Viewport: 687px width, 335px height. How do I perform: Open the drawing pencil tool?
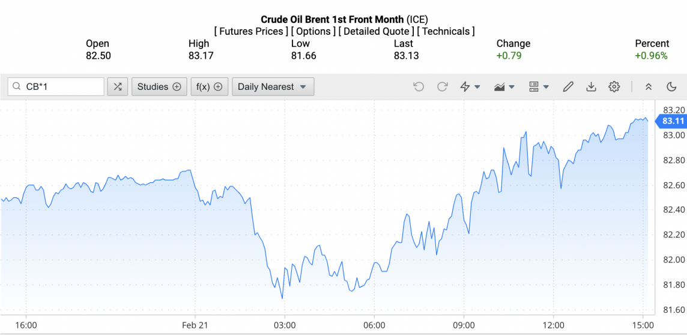click(568, 87)
